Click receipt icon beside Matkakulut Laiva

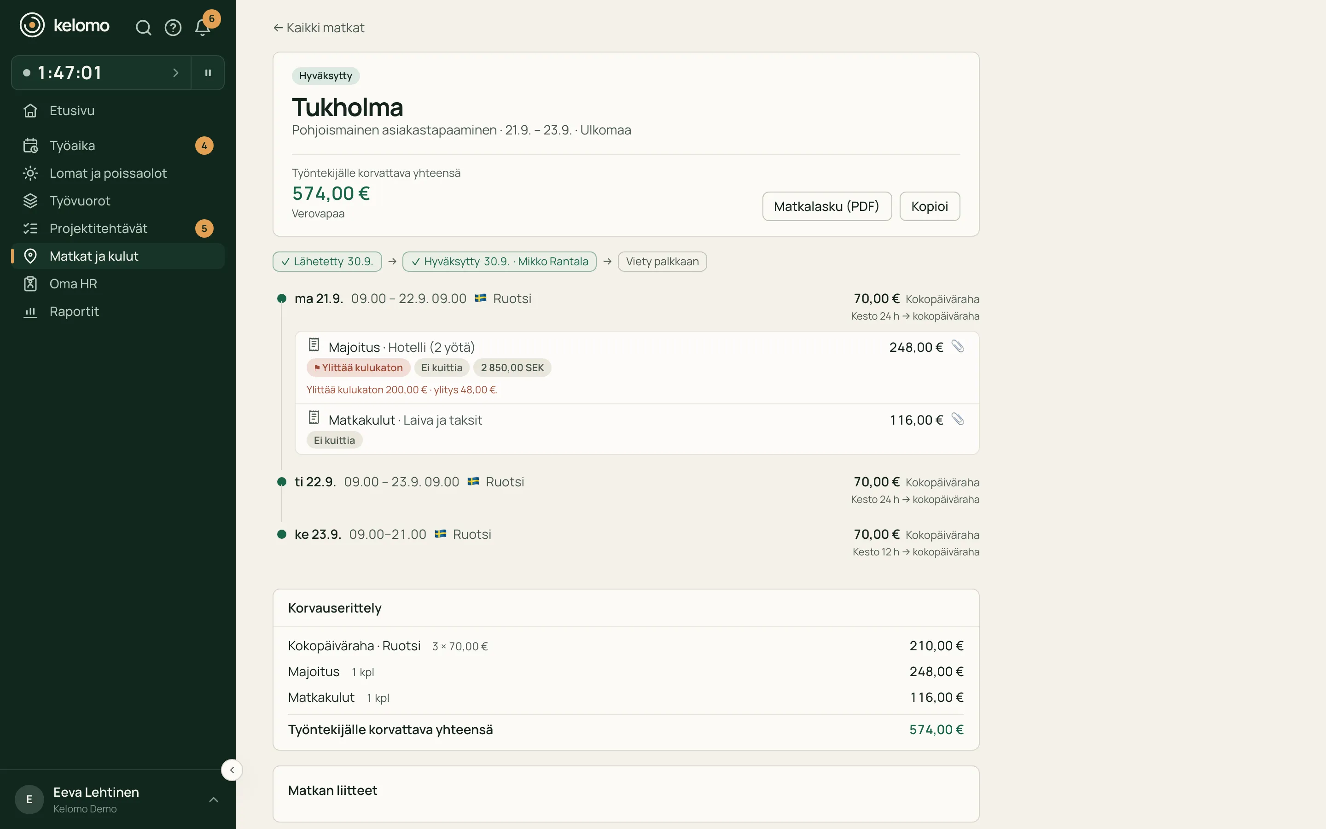[314, 418]
